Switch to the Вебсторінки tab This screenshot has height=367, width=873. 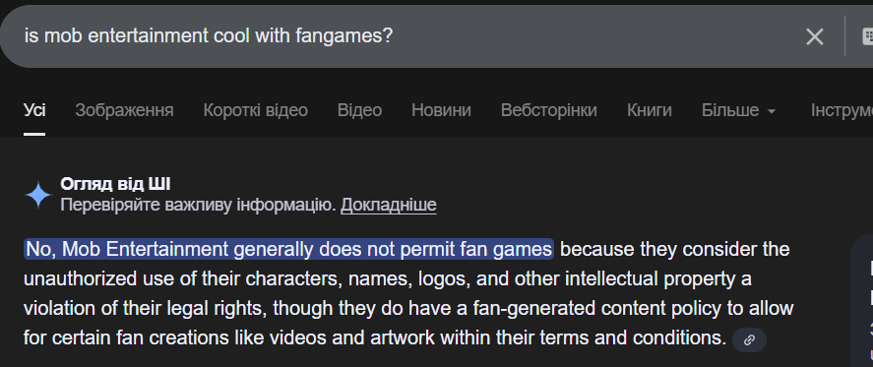[549, 110]
